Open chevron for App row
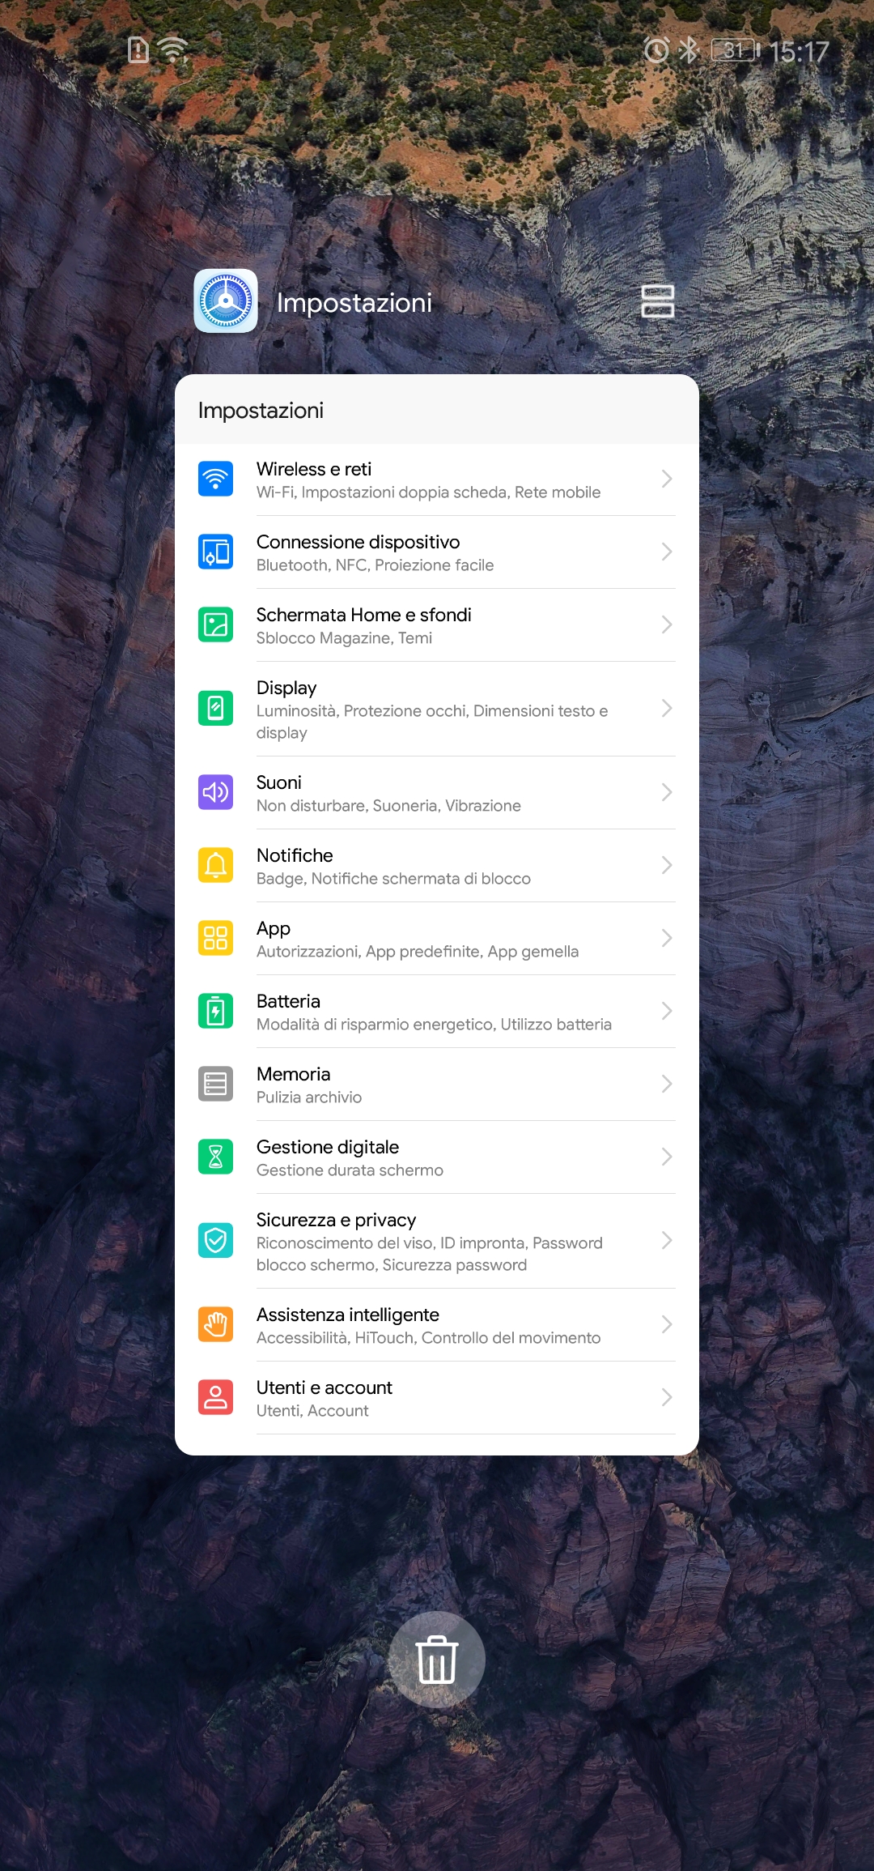 click(667, 938)
